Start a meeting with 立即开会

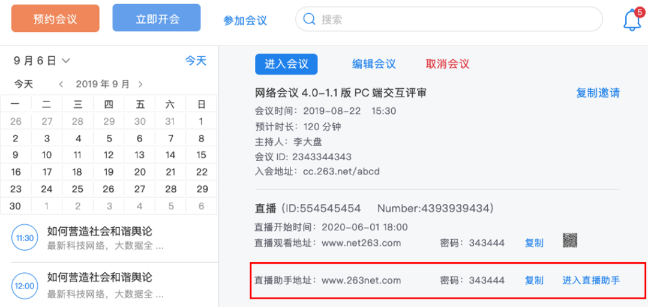pyautogui.click(x=157, y=19)
